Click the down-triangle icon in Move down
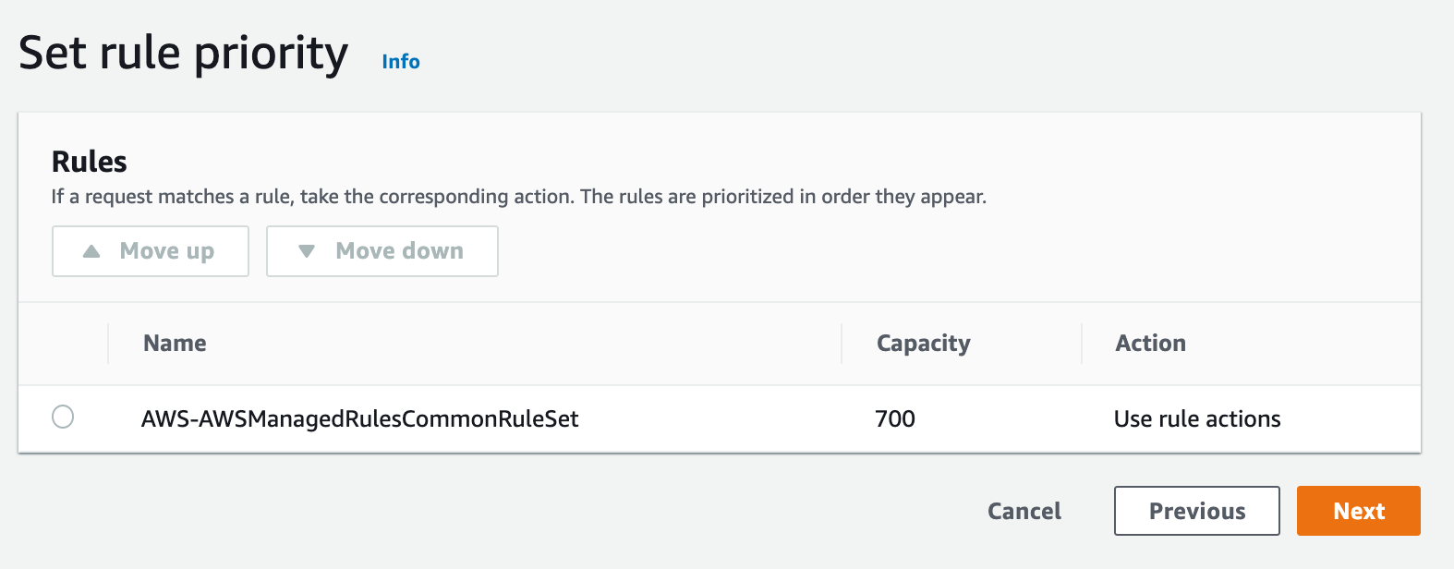Image resolution: width=1454 pixels, height=569 pixels. click(x=307, y=251)
